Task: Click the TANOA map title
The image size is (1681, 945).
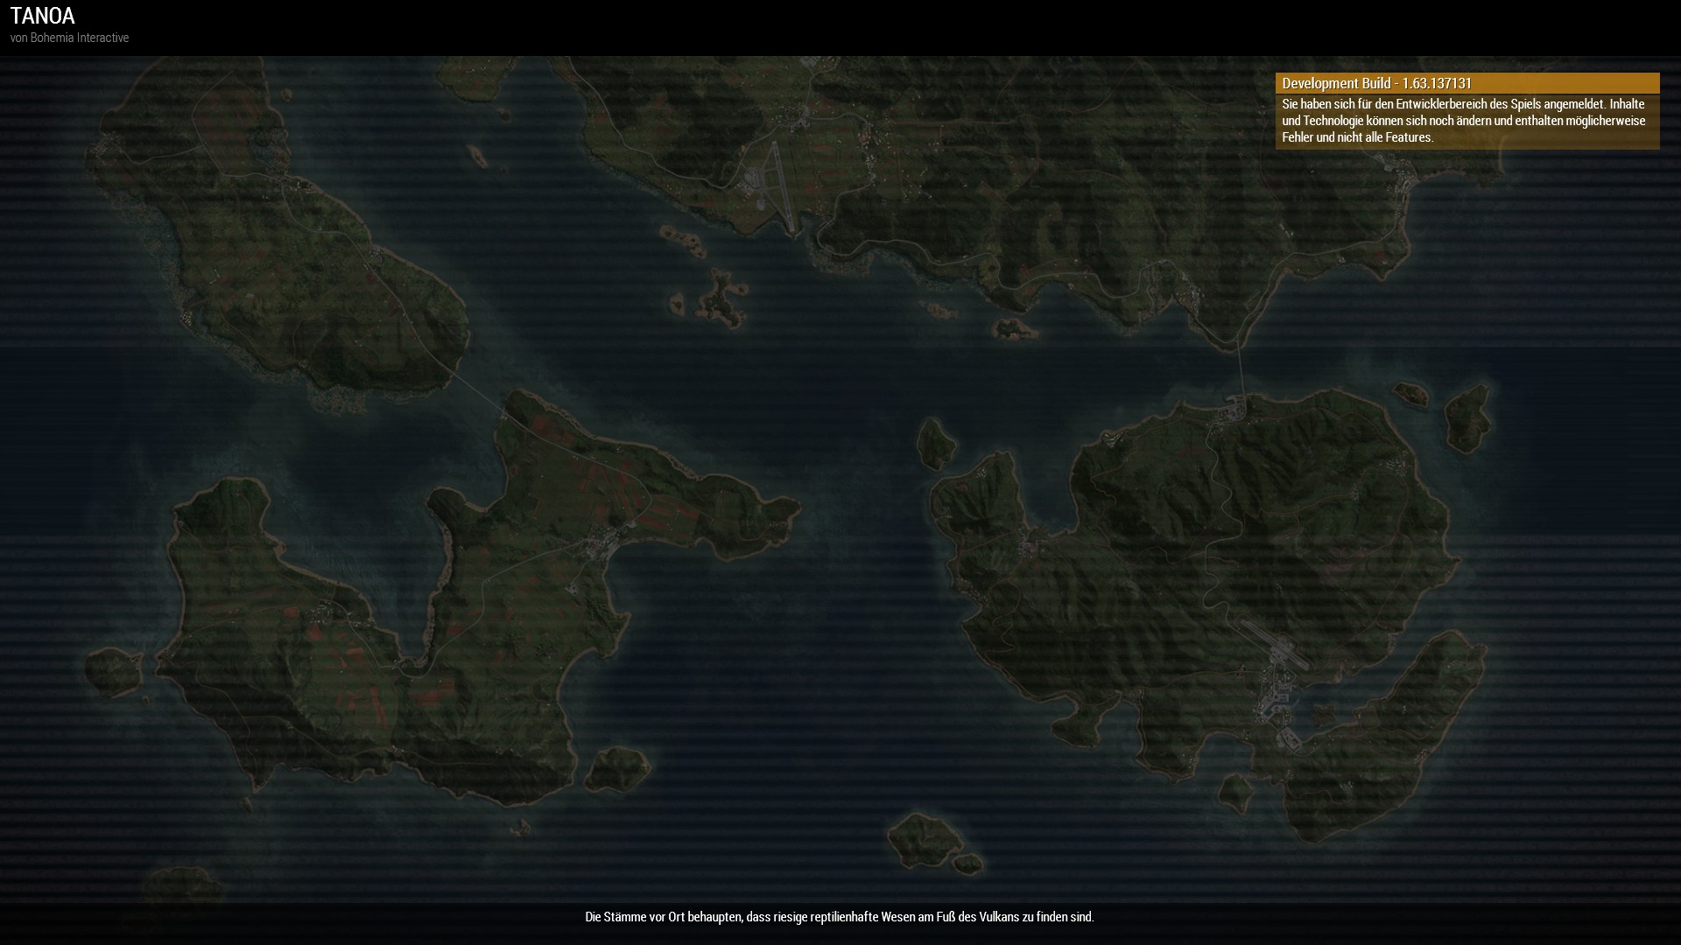Action: [42, 16]
